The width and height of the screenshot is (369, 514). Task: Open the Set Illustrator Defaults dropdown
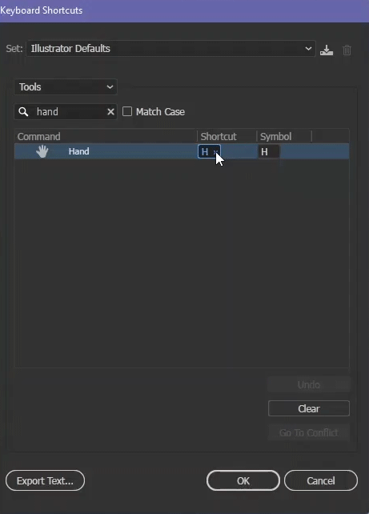[170, 49]
